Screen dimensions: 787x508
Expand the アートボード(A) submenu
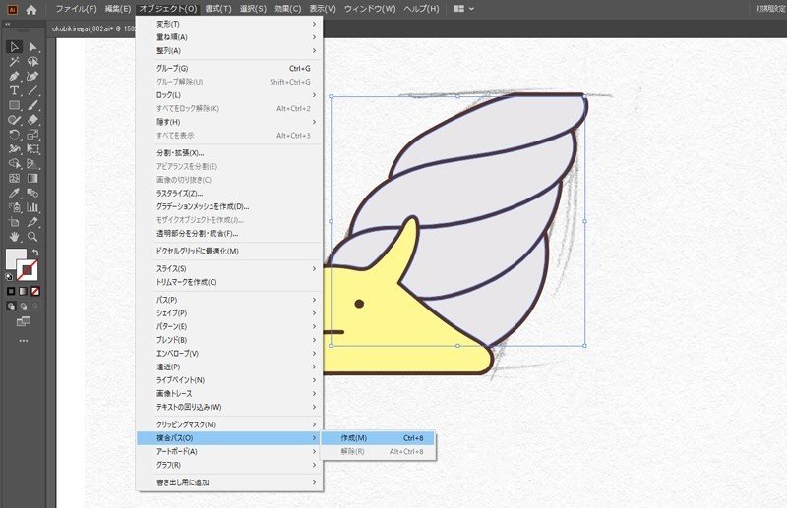230,451
